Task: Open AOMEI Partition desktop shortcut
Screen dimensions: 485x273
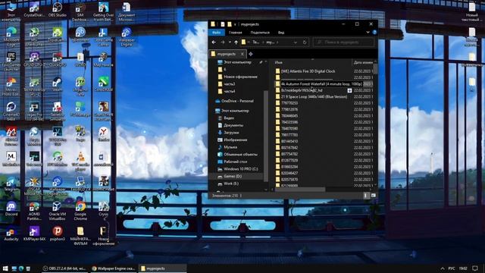Action: (x=34, y=211)
